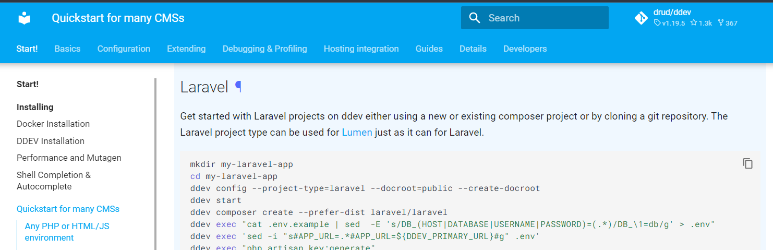Click the 'mkdir my-laravel-app' code line
The image size is (773, 250).
pyautogui.click(x=241, y=164)
